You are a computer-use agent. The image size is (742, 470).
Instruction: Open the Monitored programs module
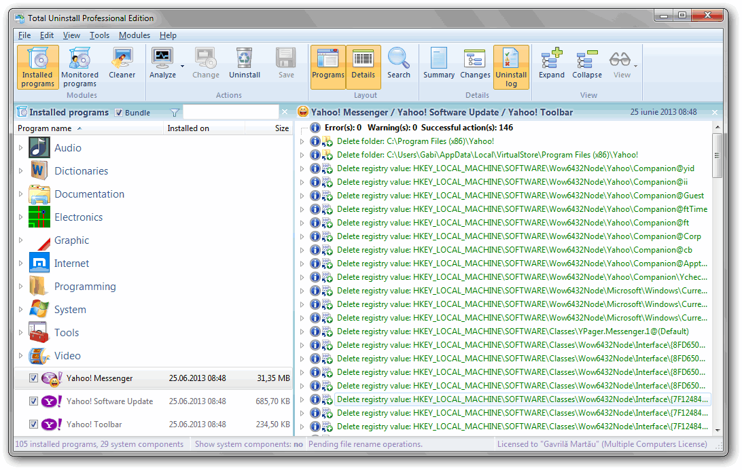[x=79, y=66]
